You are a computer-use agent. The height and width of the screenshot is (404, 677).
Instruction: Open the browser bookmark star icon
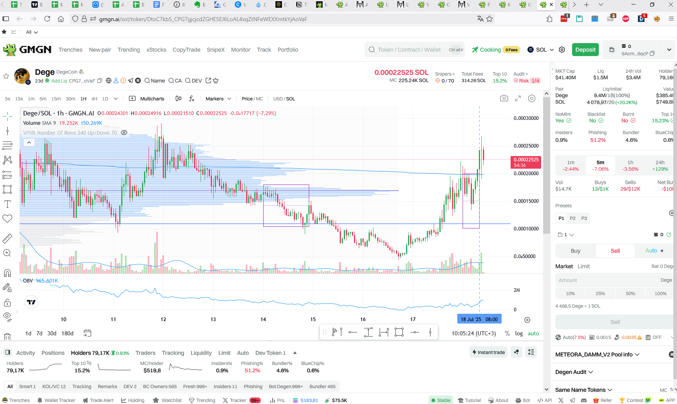[x=489, y=19]
